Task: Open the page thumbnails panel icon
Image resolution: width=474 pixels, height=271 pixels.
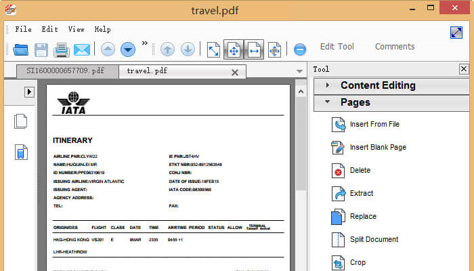Action: coord(21,121)
